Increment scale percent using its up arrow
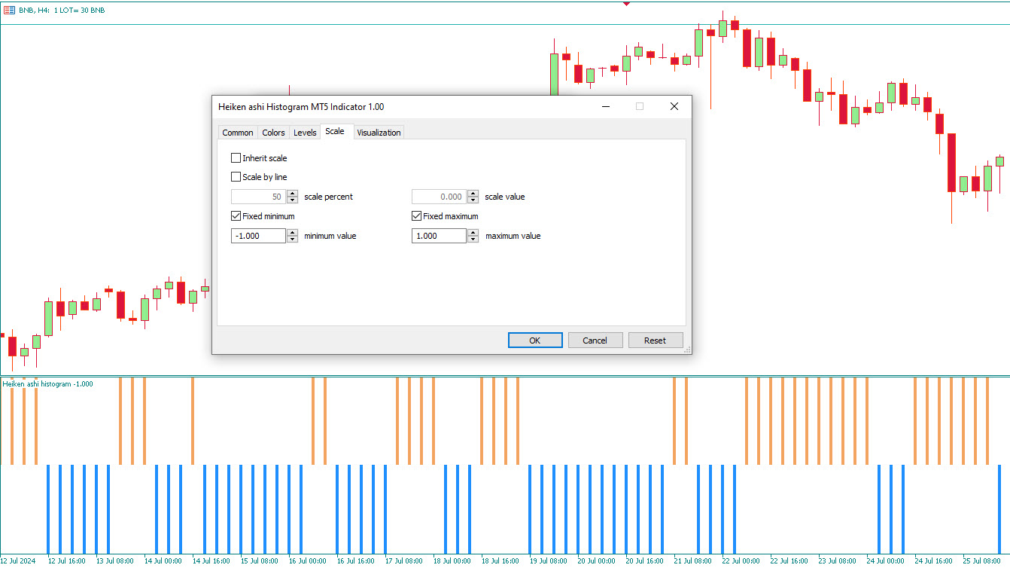Image resolution: width=1010 pixels, height=568 pixels. 292,193
